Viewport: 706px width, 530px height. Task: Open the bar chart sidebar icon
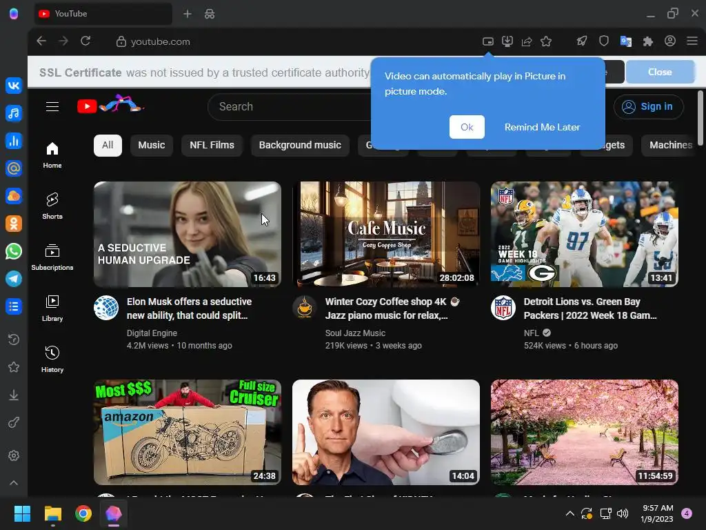pos(14,141)
